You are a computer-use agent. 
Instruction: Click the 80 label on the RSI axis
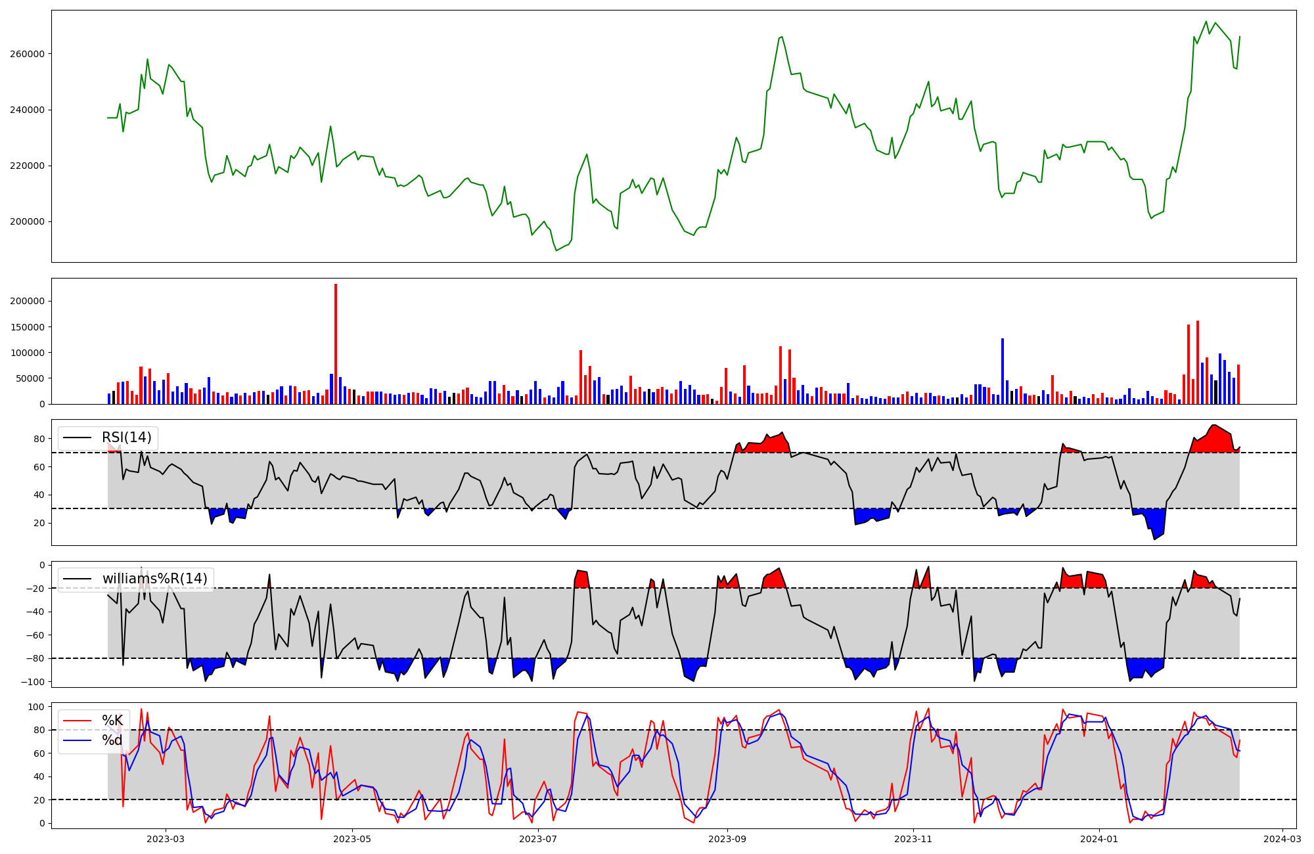point(39,439)
